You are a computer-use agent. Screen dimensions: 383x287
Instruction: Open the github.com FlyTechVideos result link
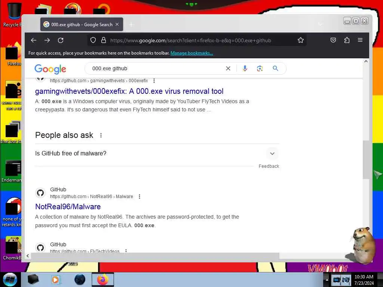85,251
